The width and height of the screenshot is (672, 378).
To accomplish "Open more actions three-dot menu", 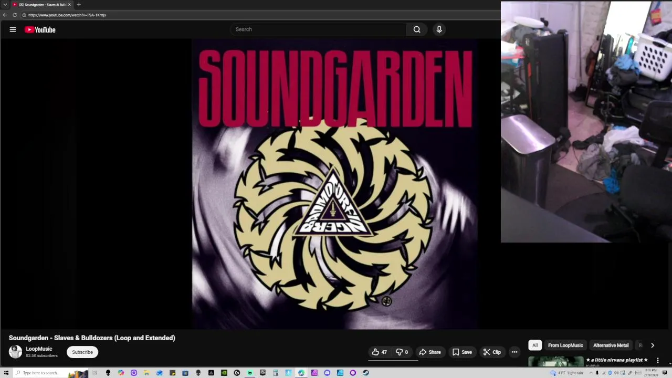I will [514, 352].
